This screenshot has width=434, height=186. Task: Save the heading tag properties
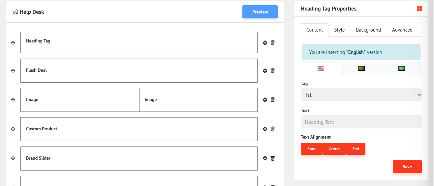coord(407,167)
